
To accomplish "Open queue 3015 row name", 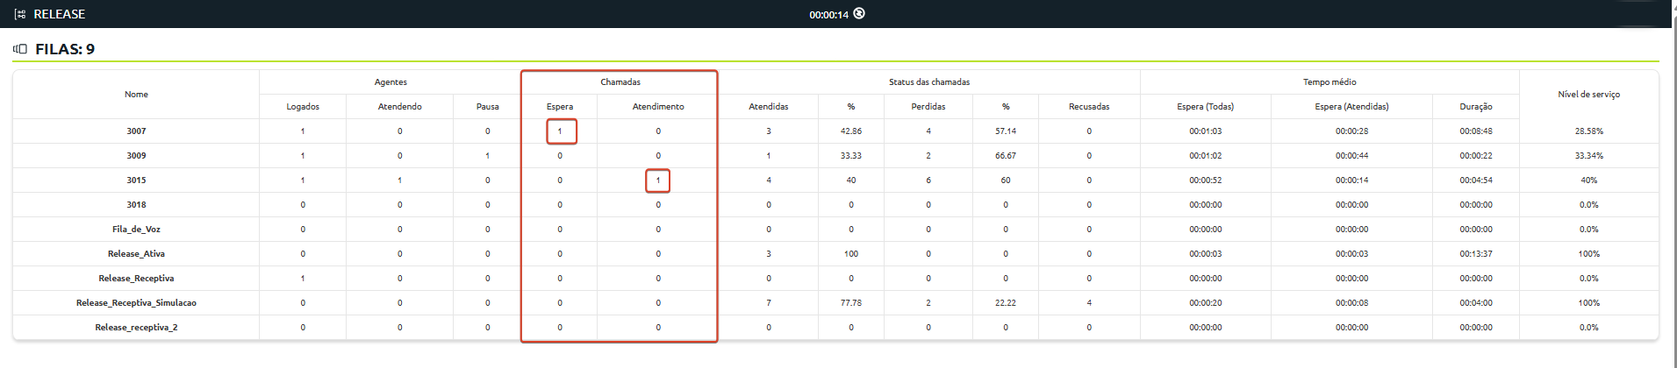I will click(136, 180).
